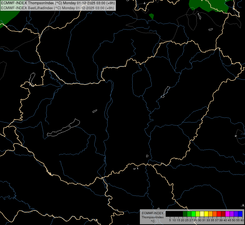Click the ThompsonIndex title line at top
Screen dimensions: 245x225
coord(58,3)
